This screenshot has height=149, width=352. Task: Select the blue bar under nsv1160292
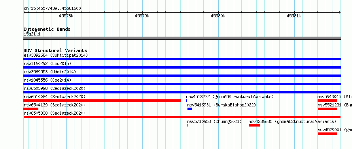click(x=182, y=67)
